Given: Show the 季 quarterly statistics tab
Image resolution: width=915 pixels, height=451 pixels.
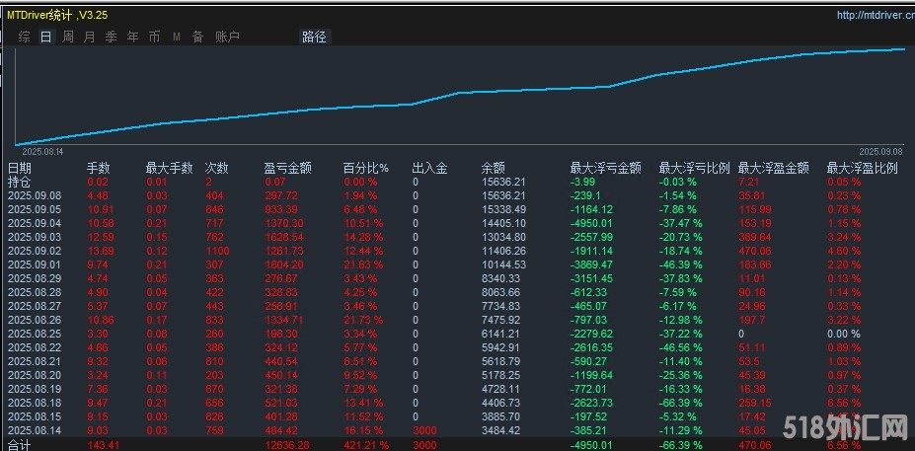Looking at the screenshot, I should tap(111, 37).
